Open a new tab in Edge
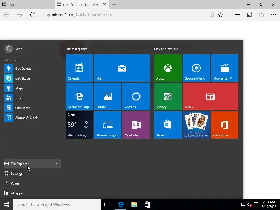280x210 pixels. (114, 4)
